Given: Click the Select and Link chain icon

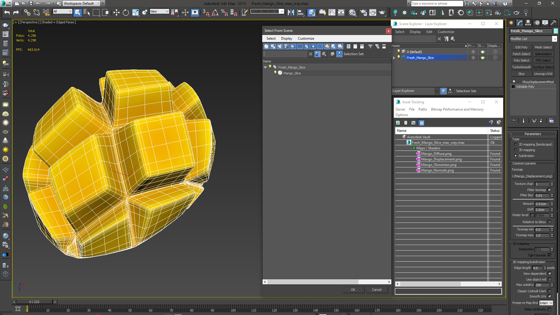Looking at the screenshot, I should tap(27, 13).
